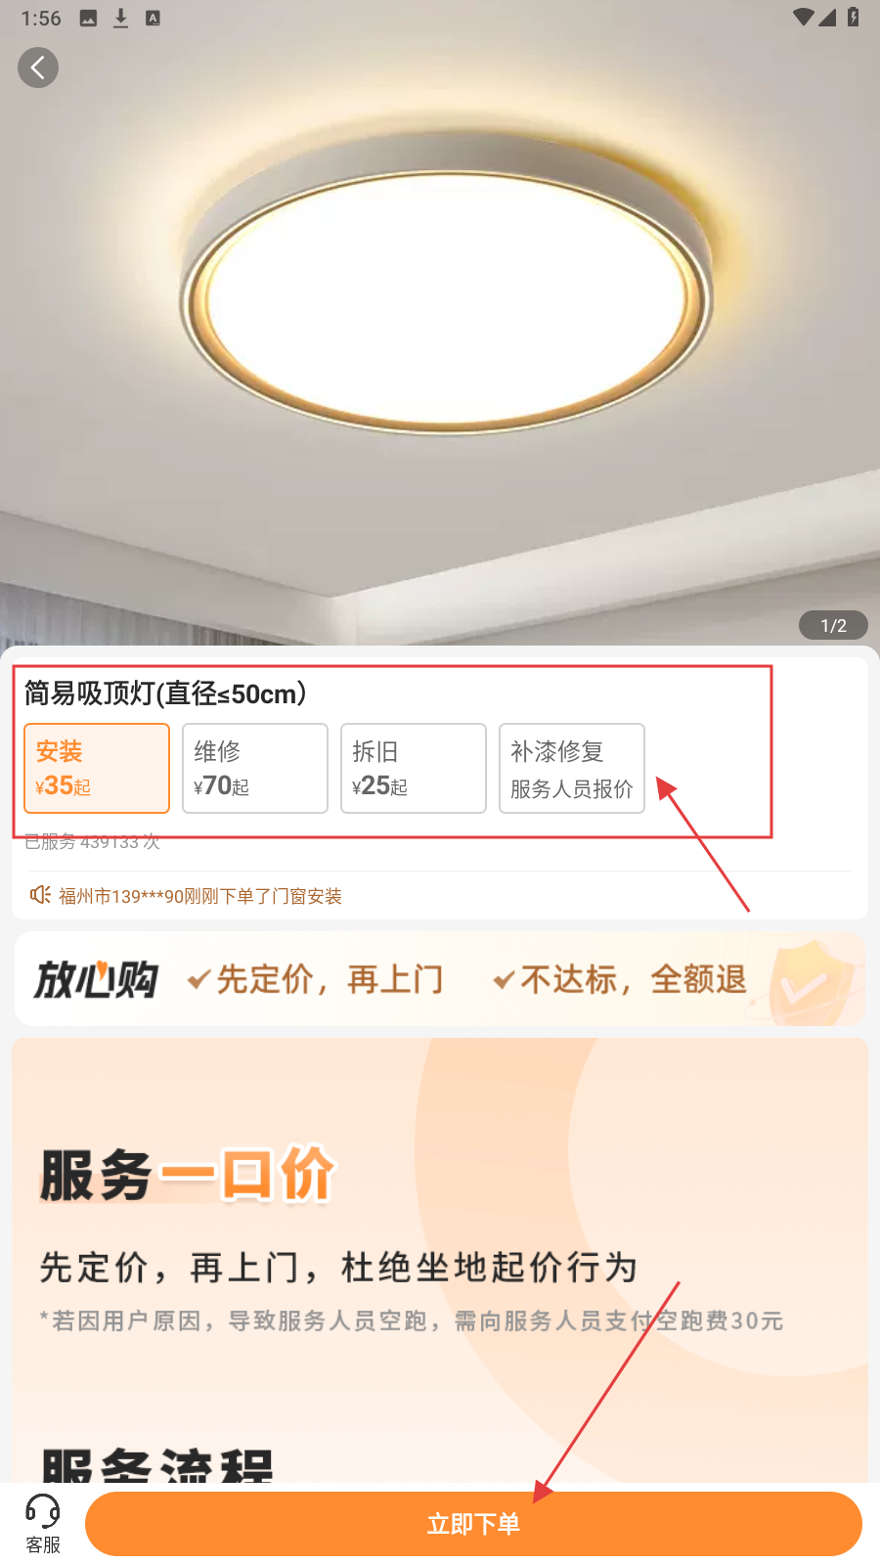Select the 维修 ¥70起 option
Screen dimensions: 880x1565
(255, 768)
